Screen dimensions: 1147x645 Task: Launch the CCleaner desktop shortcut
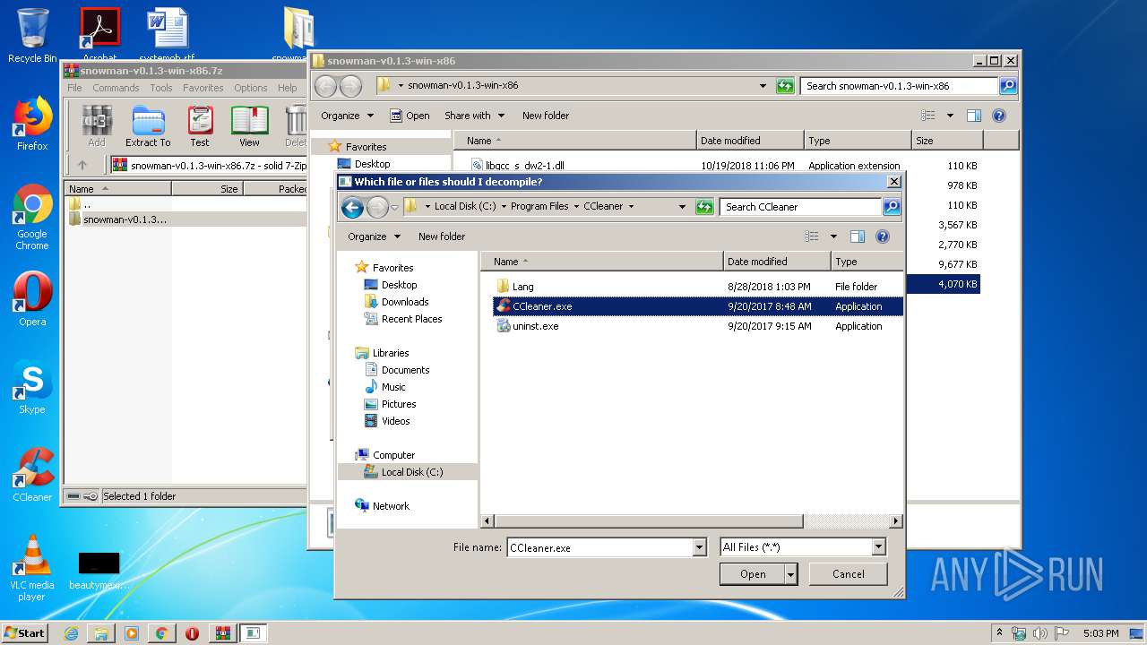point(32,475)
